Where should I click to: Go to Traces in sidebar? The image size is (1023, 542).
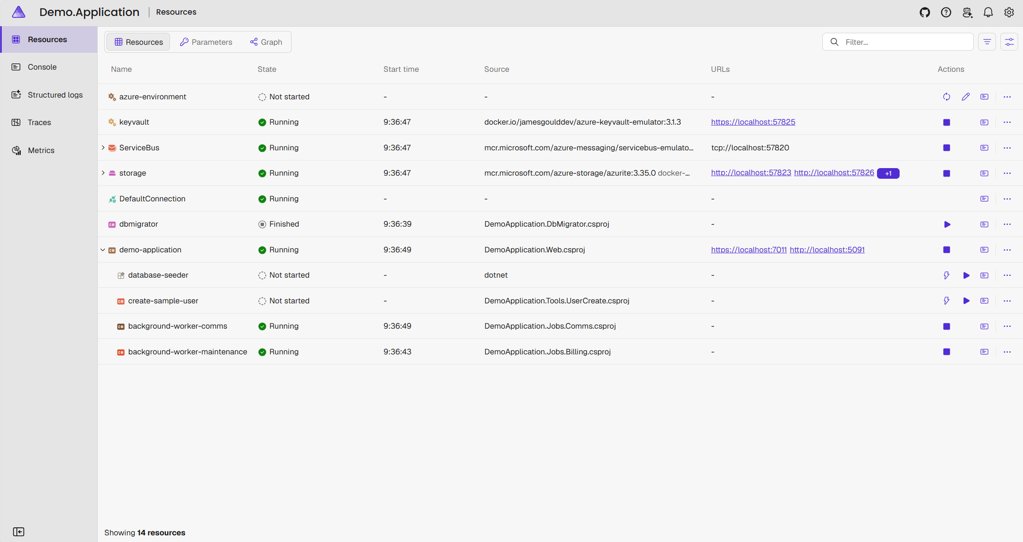[x=49, y=122]
